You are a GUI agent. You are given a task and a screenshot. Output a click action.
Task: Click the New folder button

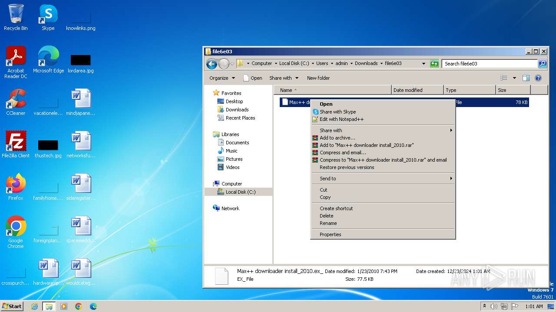click(x=318, y=78)
